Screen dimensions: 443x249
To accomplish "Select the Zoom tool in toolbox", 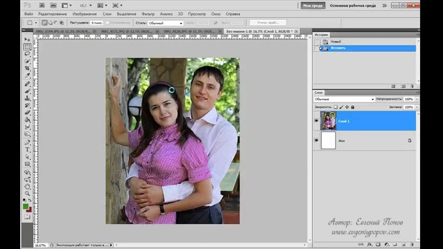I will click(28, 194).
